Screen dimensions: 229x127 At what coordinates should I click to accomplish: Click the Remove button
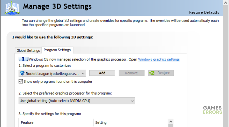[x=132, y=73]
